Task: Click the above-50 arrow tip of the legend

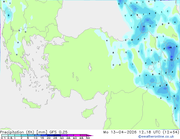Action: (90, 135)
